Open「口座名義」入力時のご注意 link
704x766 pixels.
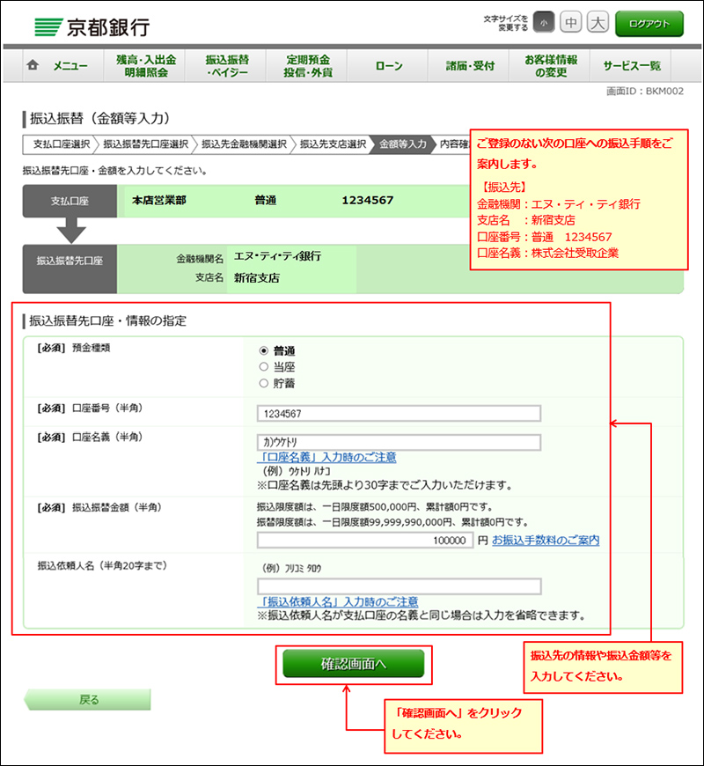[326, 457]
